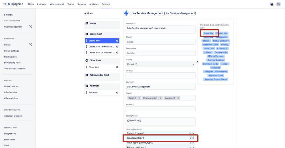This screenshot has width=285, height=148.
Task: Open the Incidents tab
Action: (42, 4)
